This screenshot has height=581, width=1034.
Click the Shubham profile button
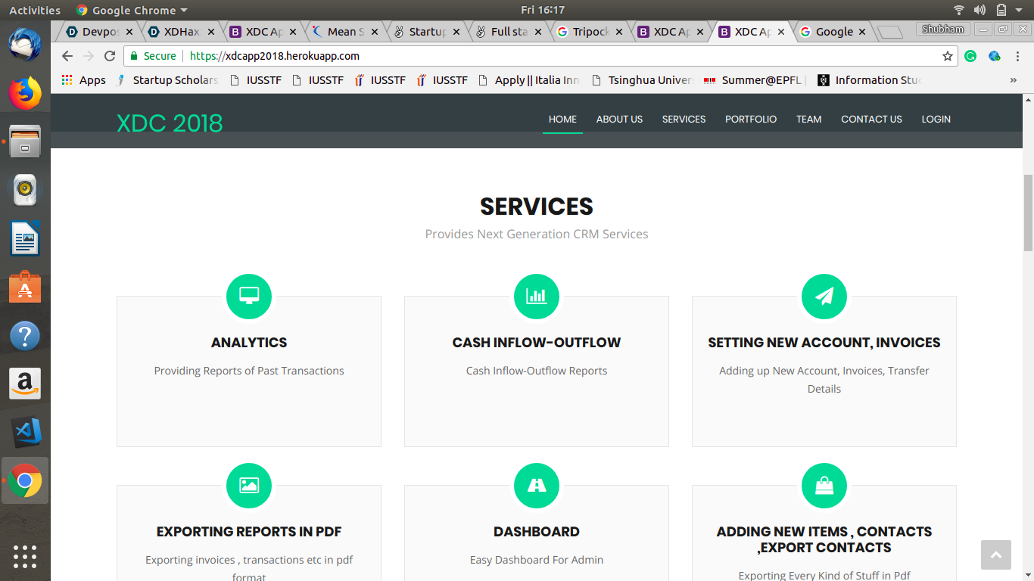(x=943, y=30)
